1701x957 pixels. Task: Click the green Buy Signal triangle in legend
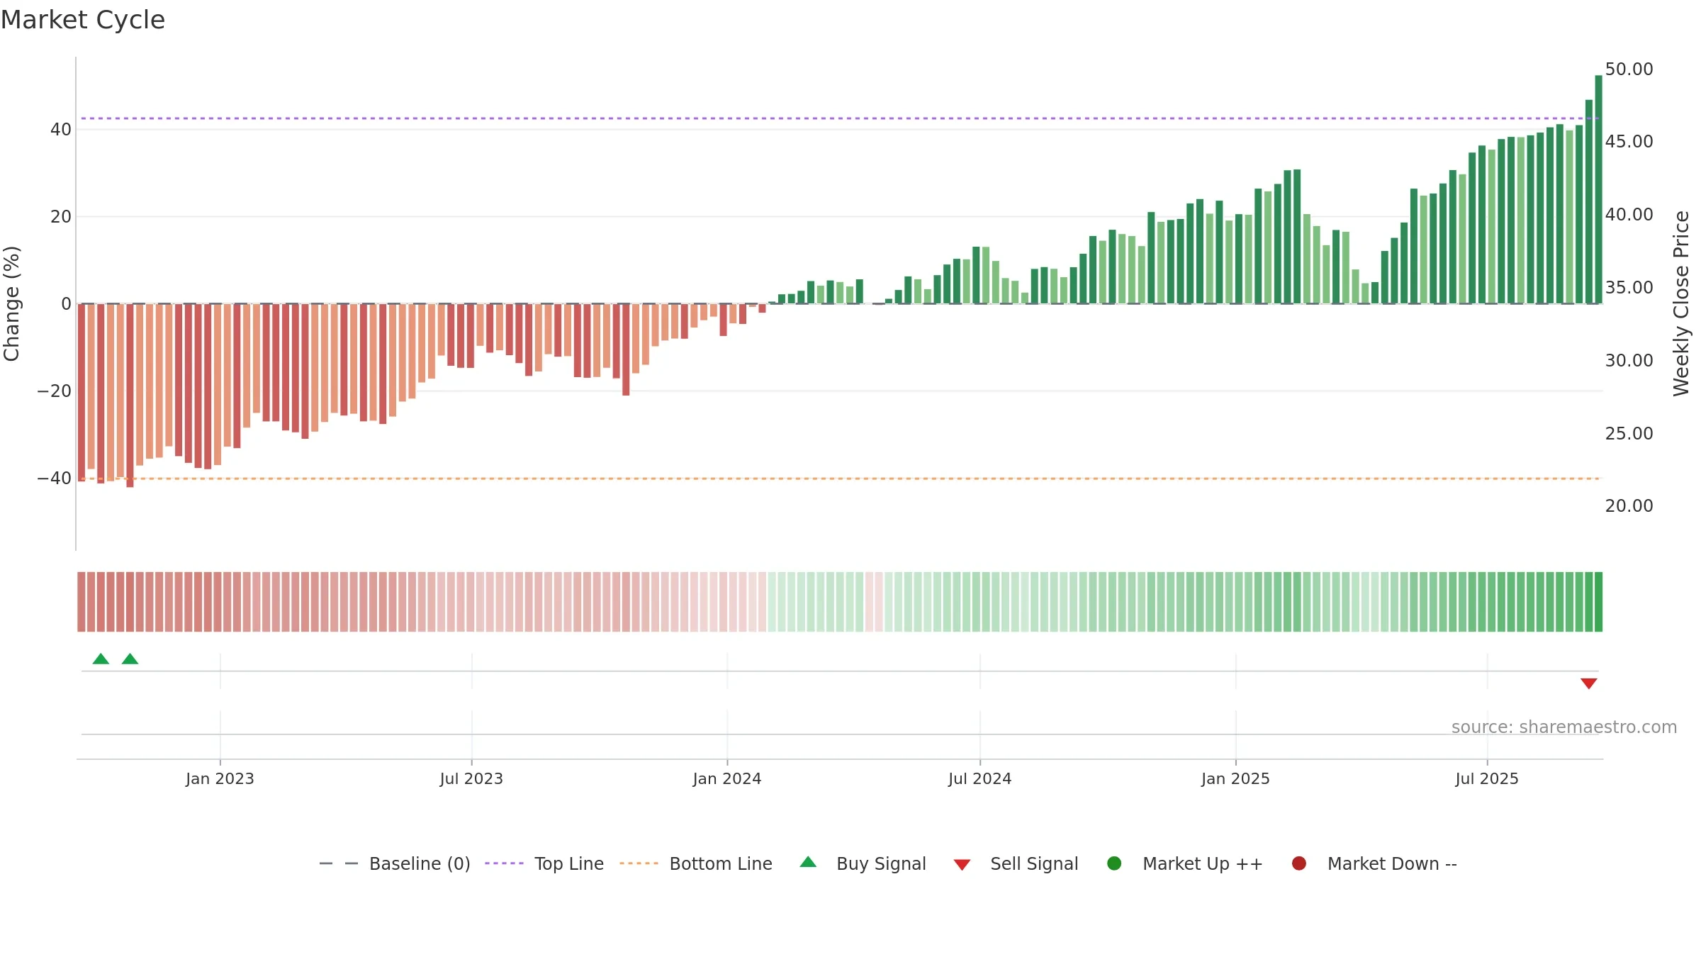pos(808,862)
